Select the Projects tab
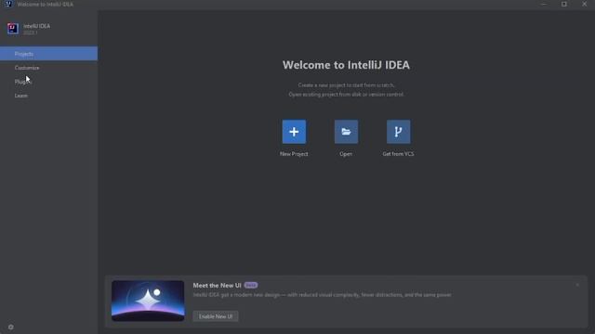The height and width of the screenshot is (334, 595). pos(48,54)
